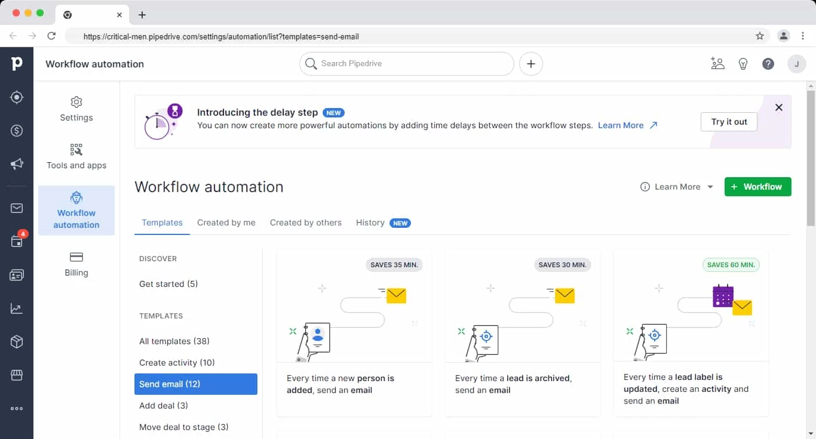Open Mail envelope icon in sidebar
Viewport: 816px width, 439px height.
pyautogui.click(x=17, y=208)
